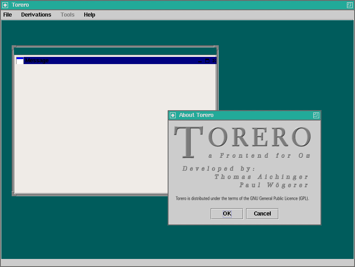Click the GNU General Public Licence text
The image size is (355, 267).
click(242, 198)
